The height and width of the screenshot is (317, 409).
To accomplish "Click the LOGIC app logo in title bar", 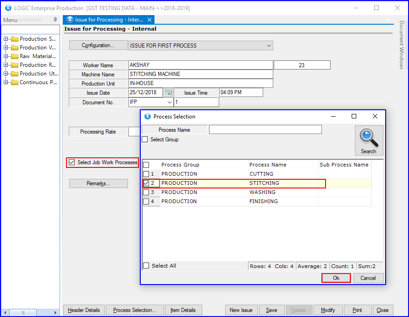I will pos(8,8).
